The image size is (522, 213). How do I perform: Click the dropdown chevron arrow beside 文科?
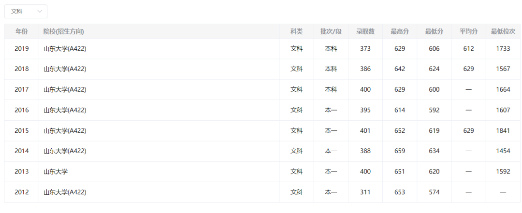[40, 11]
